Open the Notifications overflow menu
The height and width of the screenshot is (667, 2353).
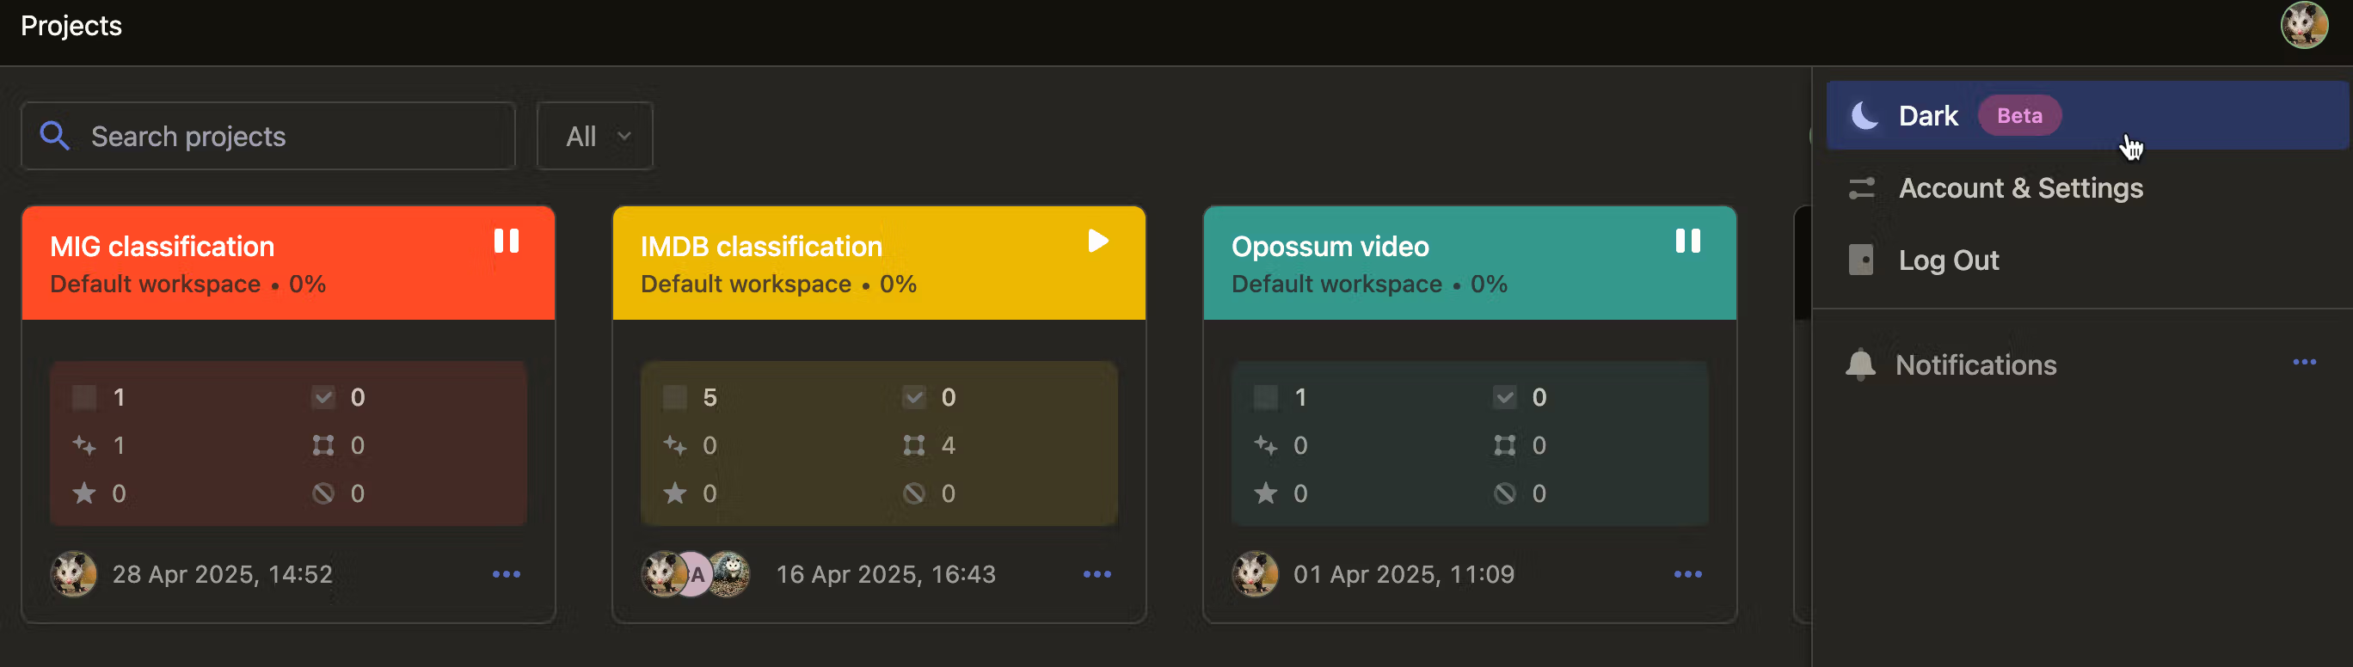point(2305,364)
